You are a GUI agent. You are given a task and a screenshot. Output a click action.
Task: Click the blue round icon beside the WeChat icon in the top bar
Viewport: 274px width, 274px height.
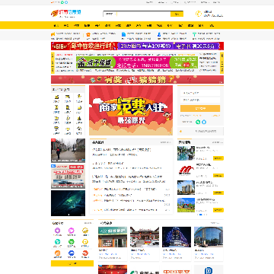pos(66,2)
